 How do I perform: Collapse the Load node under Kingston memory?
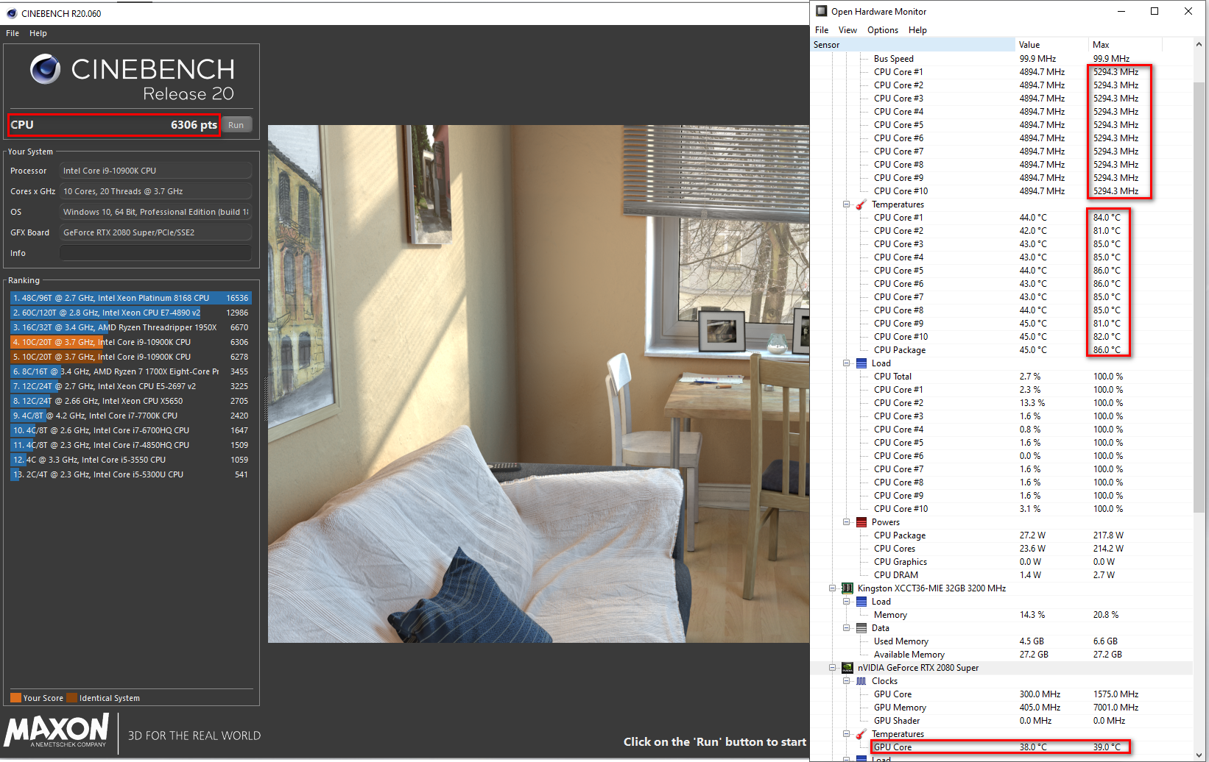tap(847, 602)
